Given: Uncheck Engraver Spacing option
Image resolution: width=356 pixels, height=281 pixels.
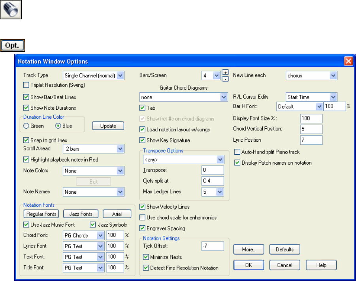Looking at the screenshot, I should tap(143, 228).
